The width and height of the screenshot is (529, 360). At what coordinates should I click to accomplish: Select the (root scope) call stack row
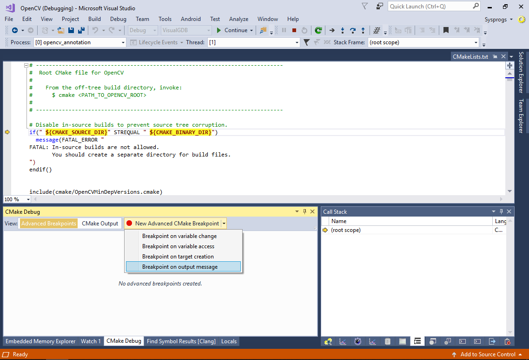[x=414, y=230]
